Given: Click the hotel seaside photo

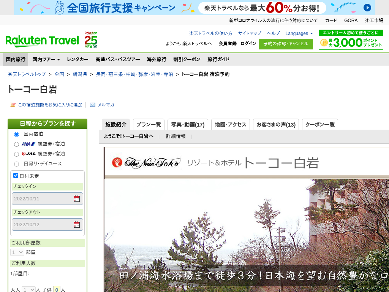Looking at the screenshot, I should (x=247, y=235).
